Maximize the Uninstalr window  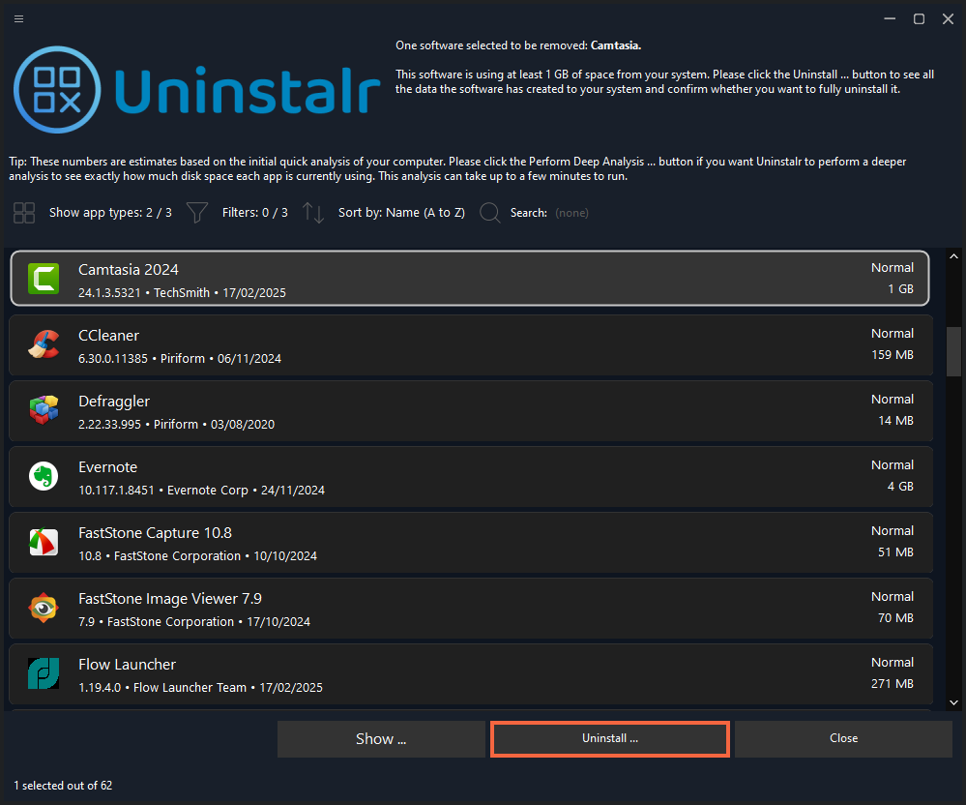tap(919, 19)
